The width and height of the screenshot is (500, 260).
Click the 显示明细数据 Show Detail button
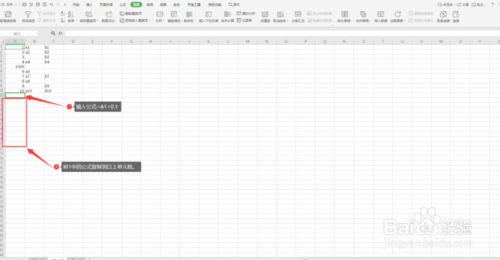tap(319, 13)
